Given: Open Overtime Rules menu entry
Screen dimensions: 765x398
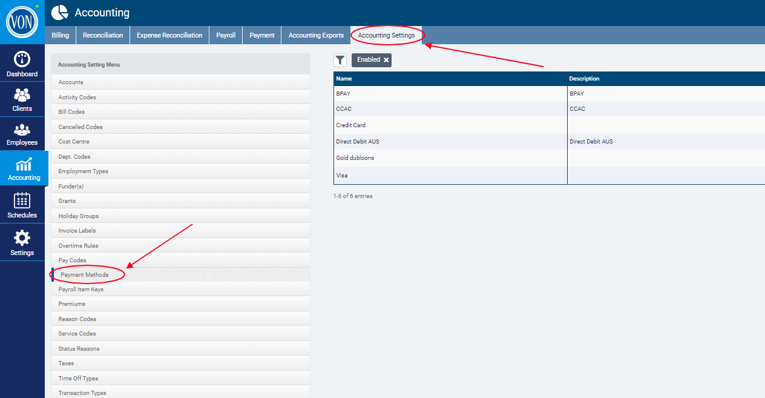Looking at the screenshot, I should click(x=78, y=246).
